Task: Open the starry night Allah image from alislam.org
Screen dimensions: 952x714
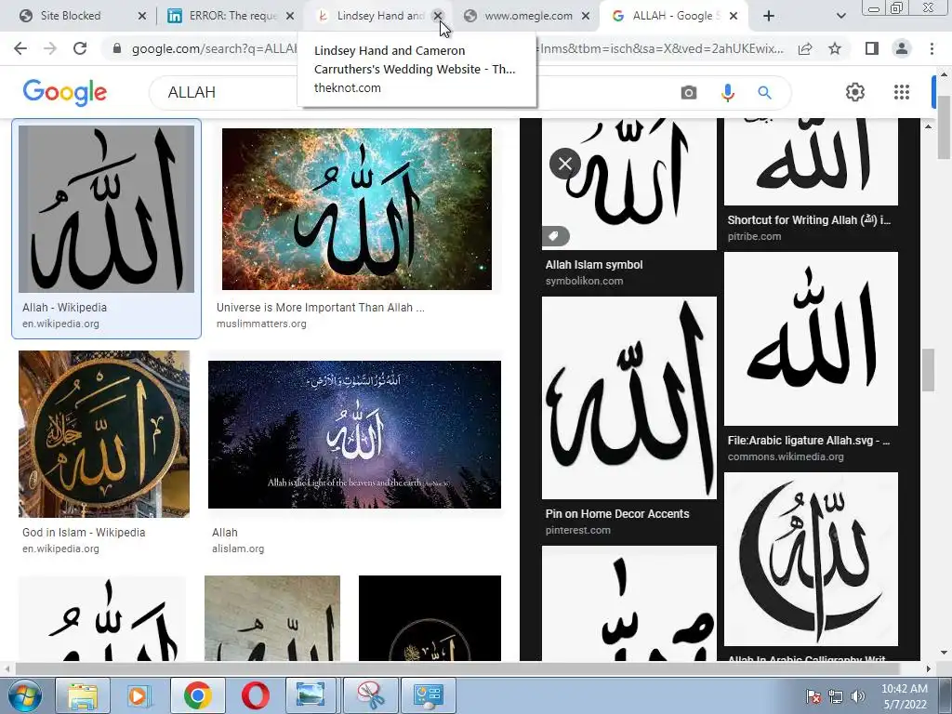Action: [354, 435]
